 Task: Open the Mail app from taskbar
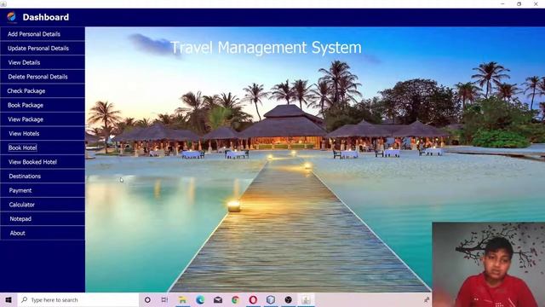218,299
